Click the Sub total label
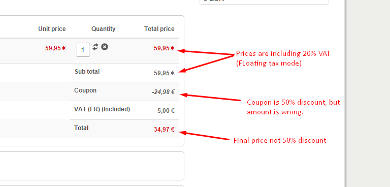Image resolution: width=390 pixels, height=187 pixels. click(87, 72)
